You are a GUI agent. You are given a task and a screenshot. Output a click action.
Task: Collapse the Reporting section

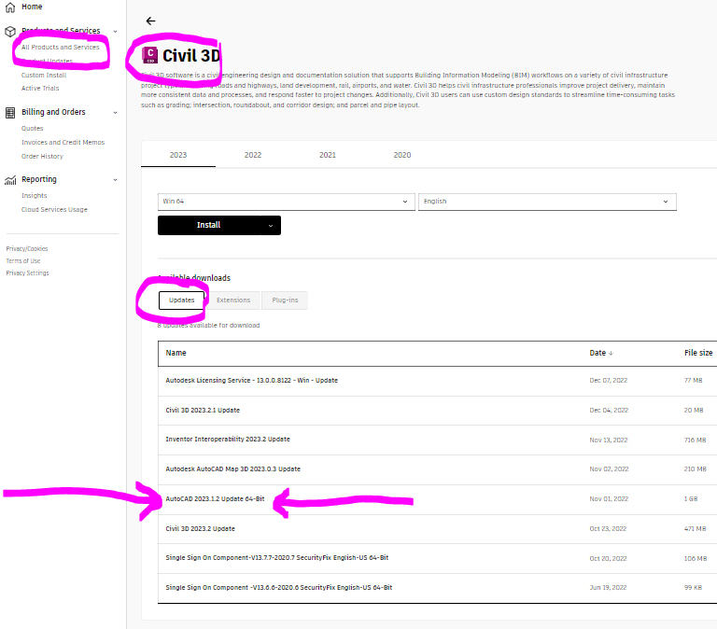pyautogui.click(x=115, y=180)
